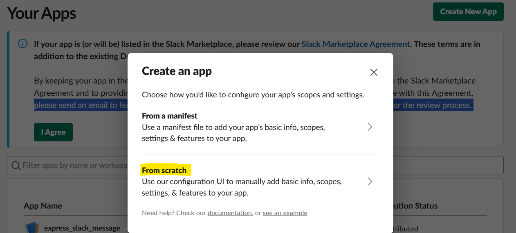Image resolution: width=516 pixels, height=233 pixels.
Task: Click the From a manifest chevron arrow
Action: pyautogui.click(x=370, y=127)
